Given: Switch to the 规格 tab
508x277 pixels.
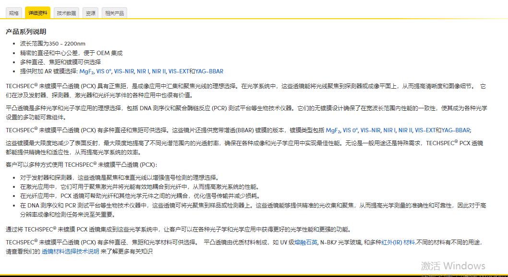Looking at the screenshot, I should click(13, 12).
